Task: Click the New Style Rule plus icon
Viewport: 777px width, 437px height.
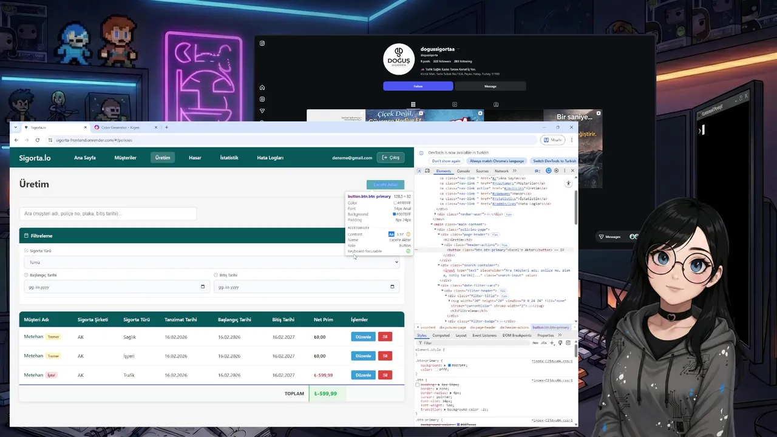Action: pyautogui.click(x=552, y=343)
